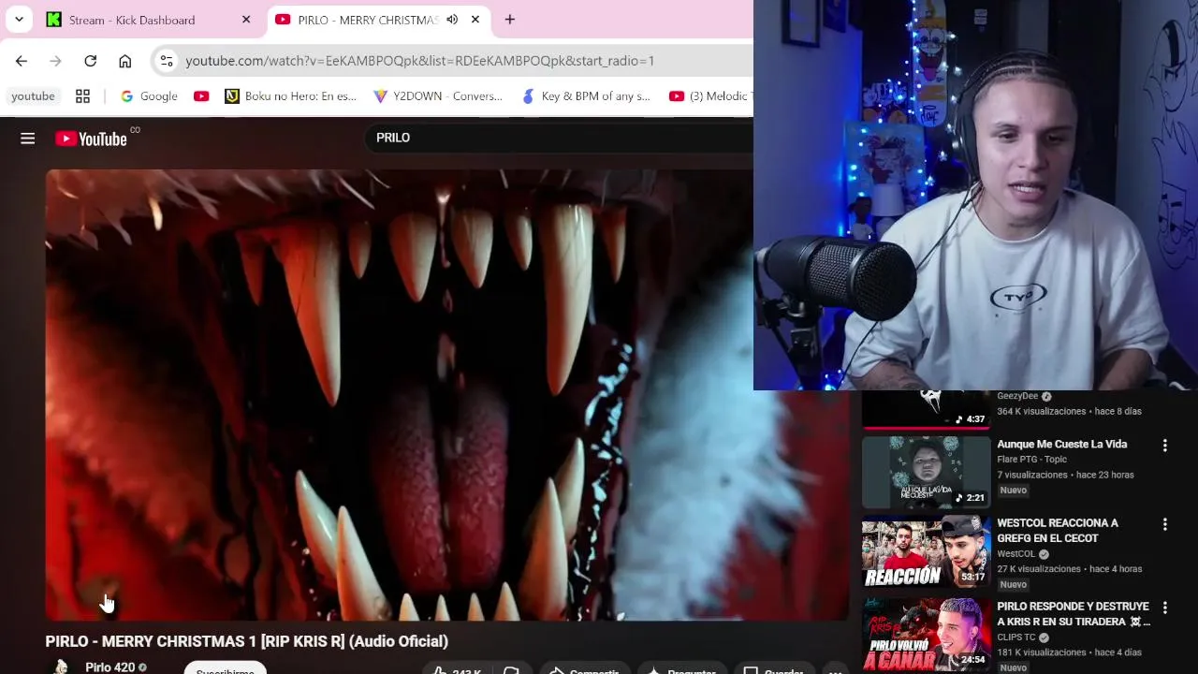
Task: Open options for Aunque Me Cueste La Vida
Action: [1165, 446]
